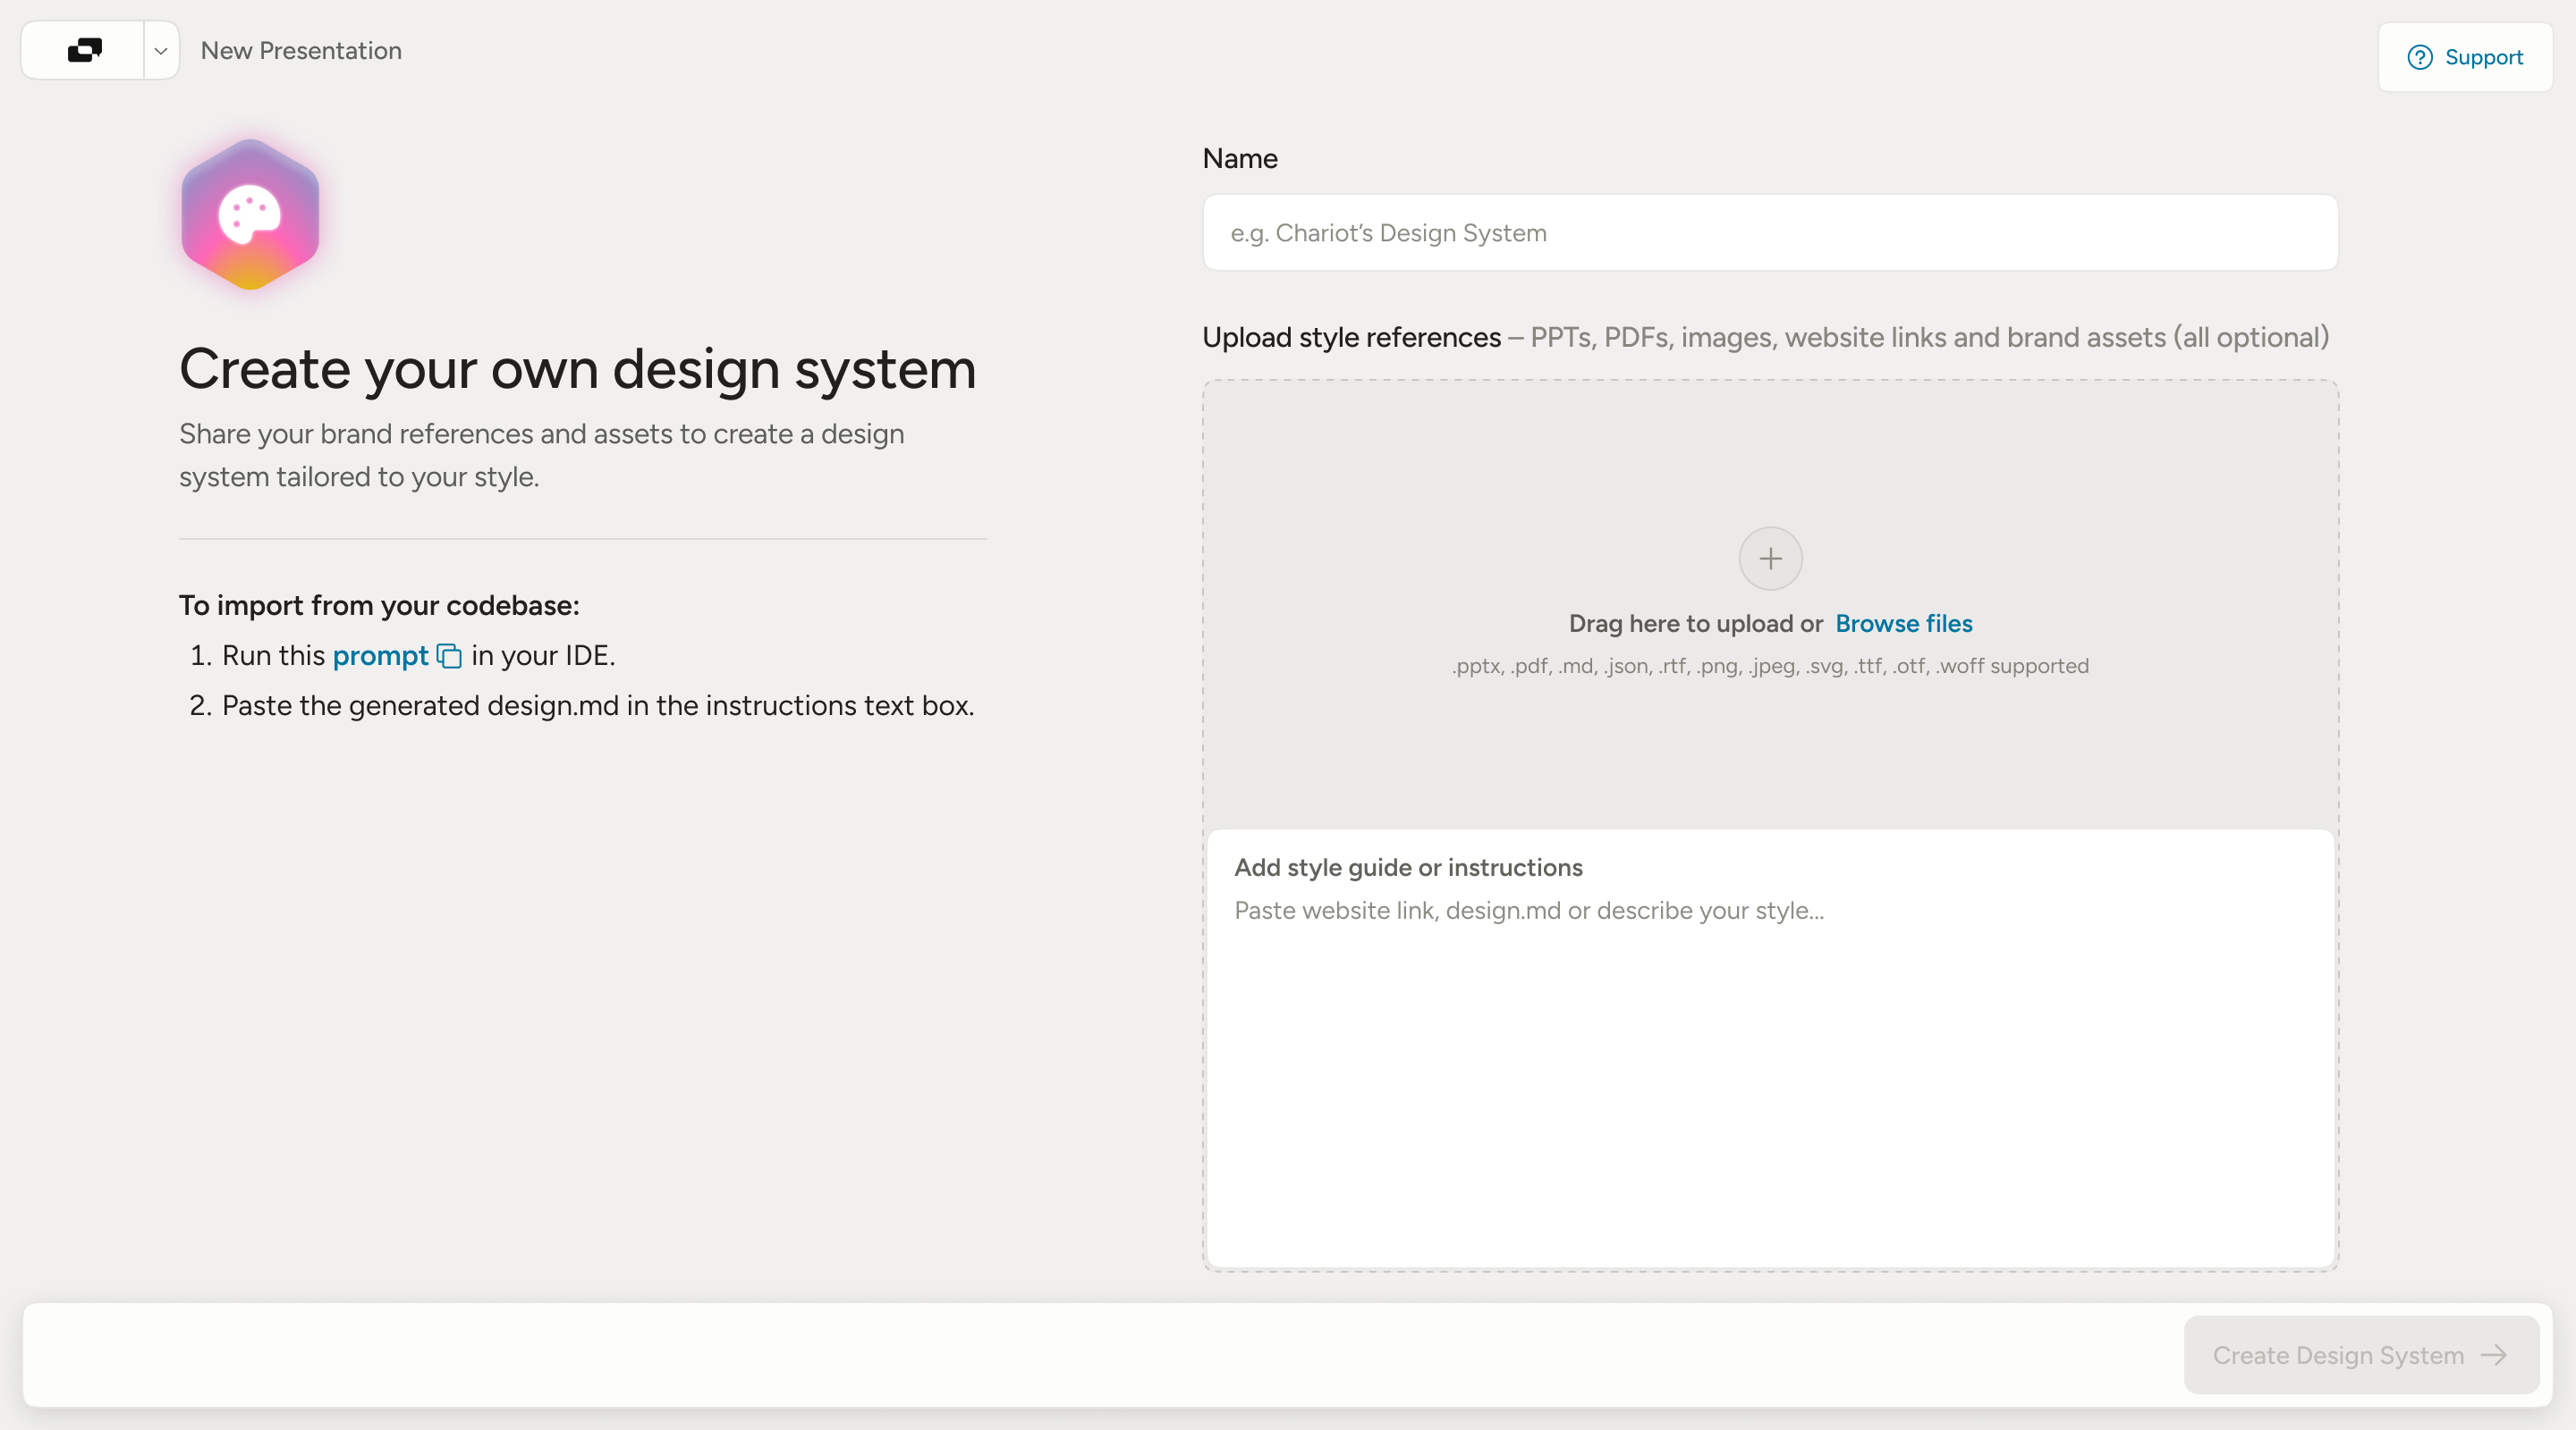Image resolution: width=2576 pixels, height=1430 pixels.
Task: Click the plus icon to upload files
Action: pyautogui.click(x=1770, y=558)
